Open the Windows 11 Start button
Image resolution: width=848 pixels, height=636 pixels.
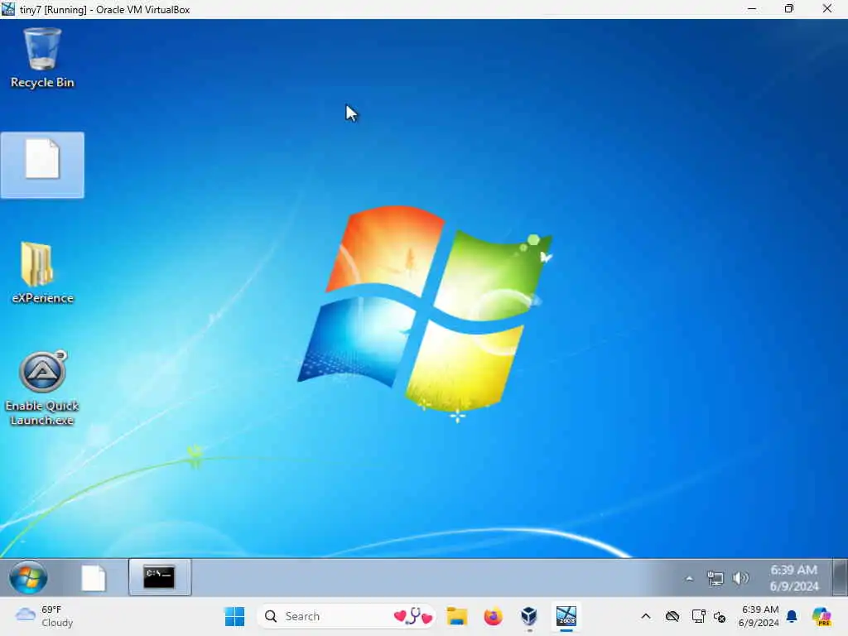click(x=234, y=616)
